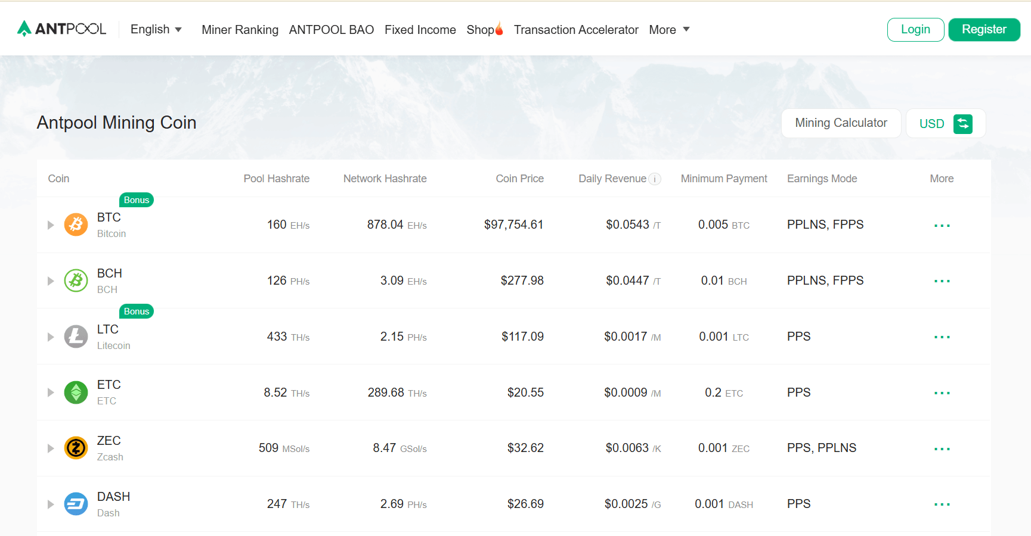Click the Litecoin name label

[114, 345]
